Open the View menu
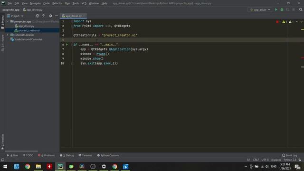 tap(24, 3)
